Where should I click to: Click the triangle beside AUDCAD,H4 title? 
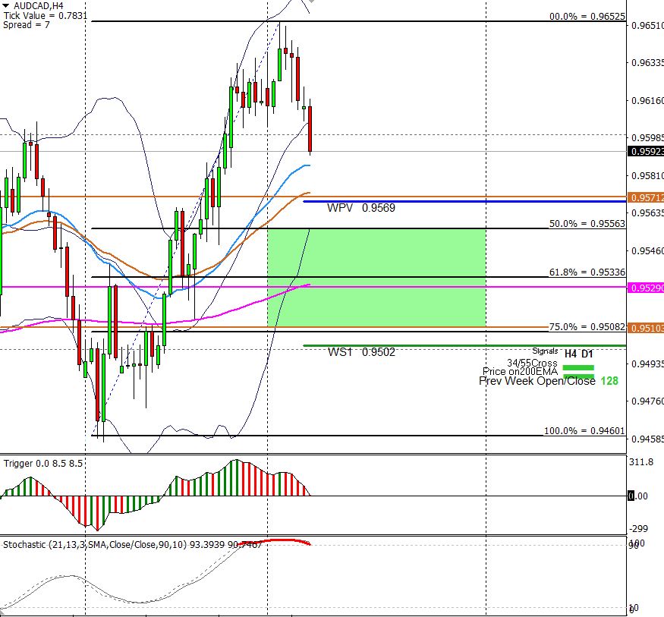[6, 5]
